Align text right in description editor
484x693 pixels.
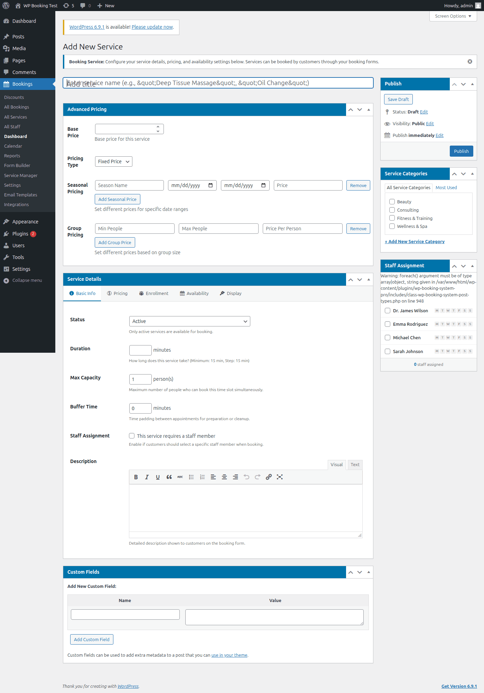click(235, 477)
